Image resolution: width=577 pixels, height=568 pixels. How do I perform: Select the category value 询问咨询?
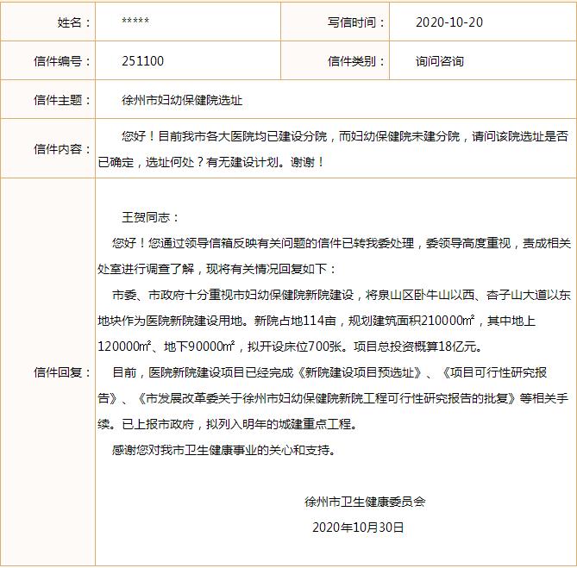click(440, 61)
